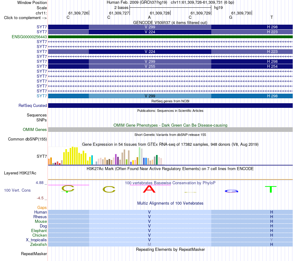
Task: Click the 'V' residue in the Human row
Action: pyautogui.click(x=149, y=212)
